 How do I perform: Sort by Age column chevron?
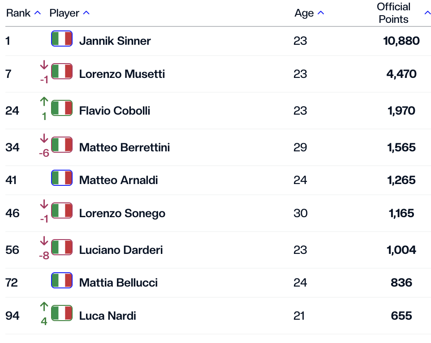tap(321, 13)
